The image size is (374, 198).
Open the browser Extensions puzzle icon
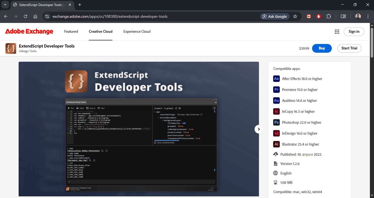[329, 16]
